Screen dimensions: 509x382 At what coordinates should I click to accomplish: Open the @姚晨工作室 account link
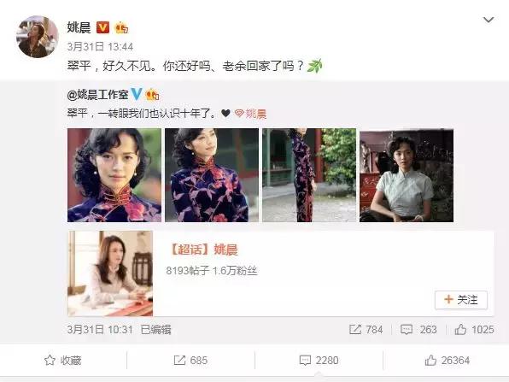[97, 95]
